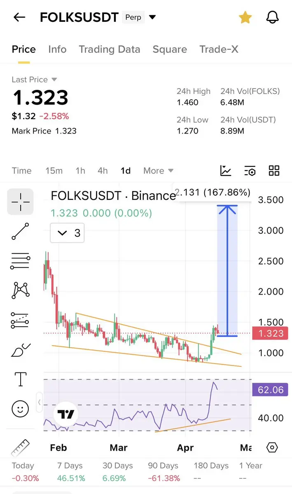Select the 15m chart interval
Viewport: 292px width, 494px height.
pyautogui.click(x=54, y=171)
